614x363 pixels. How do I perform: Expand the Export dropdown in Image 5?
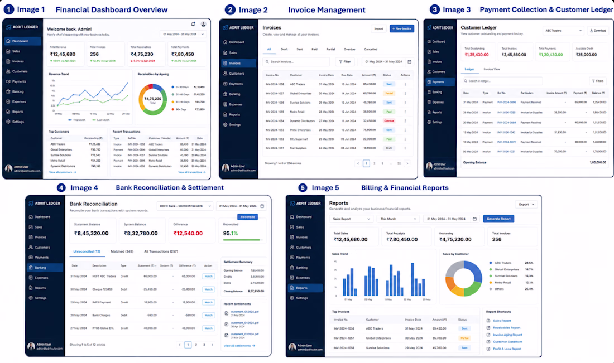click(526, 204)
